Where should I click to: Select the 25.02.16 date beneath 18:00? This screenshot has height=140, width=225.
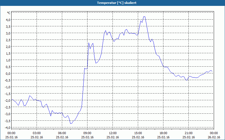click(x=163, y=137)
